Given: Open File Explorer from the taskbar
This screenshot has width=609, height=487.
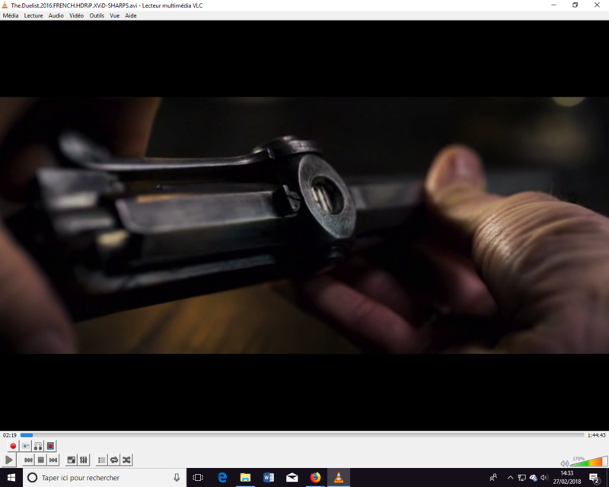Looking at the screenshot, I should [245, 478].
